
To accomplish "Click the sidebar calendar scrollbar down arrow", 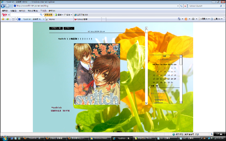I will 181,102.
